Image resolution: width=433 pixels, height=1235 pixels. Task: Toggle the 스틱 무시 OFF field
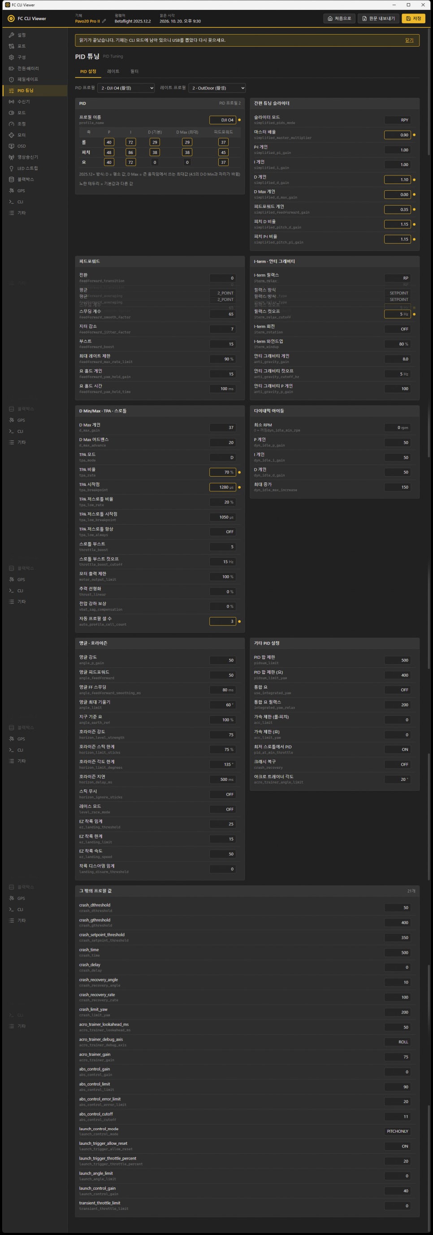223,794
